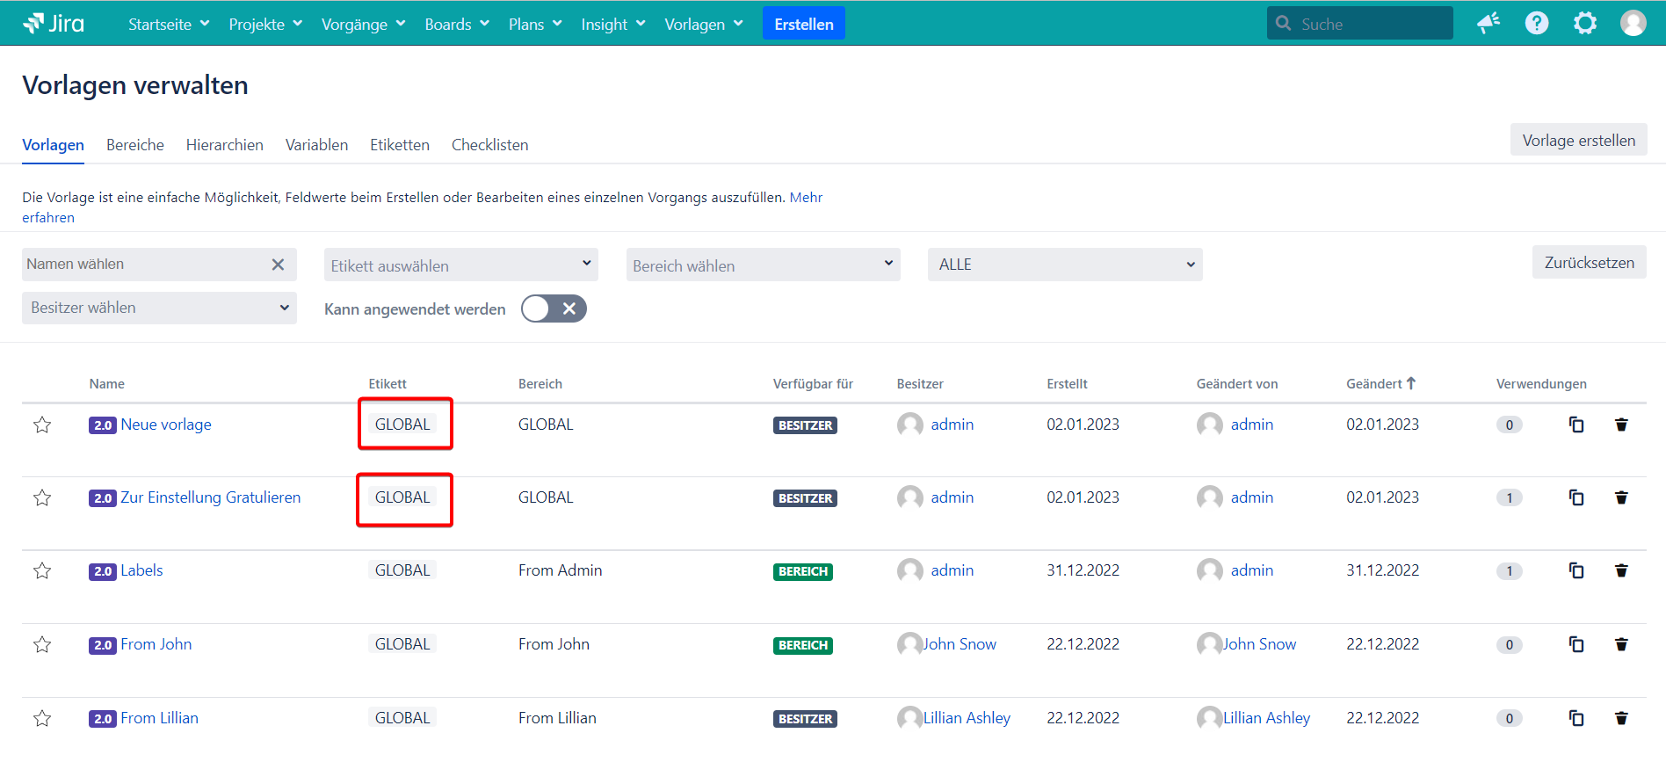The image size is (1666, 762).
Task: Copy the Neue vorlage template
Action: 1576,425
